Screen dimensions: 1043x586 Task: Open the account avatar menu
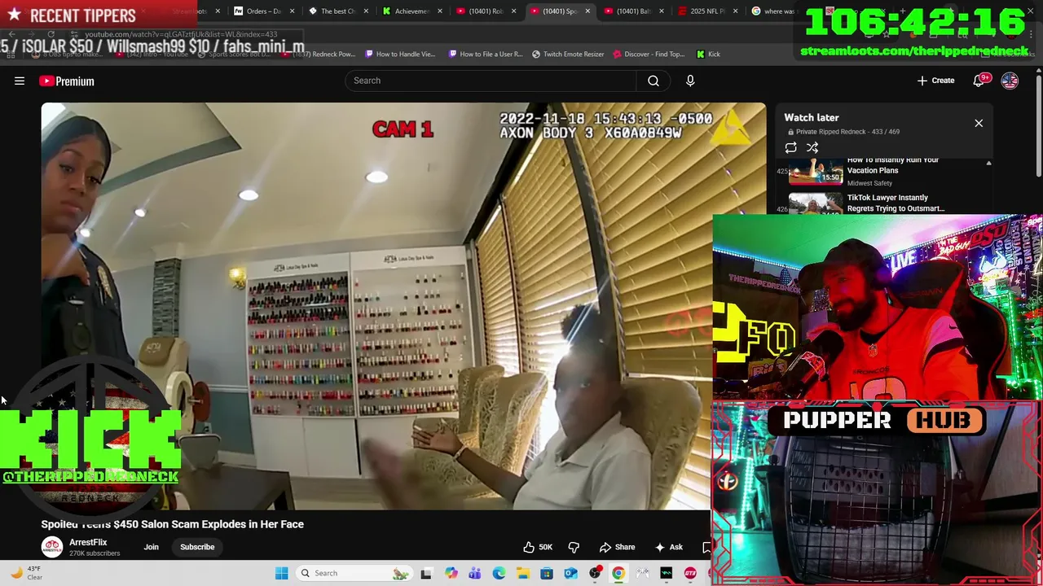click(x=1010, y=81)
